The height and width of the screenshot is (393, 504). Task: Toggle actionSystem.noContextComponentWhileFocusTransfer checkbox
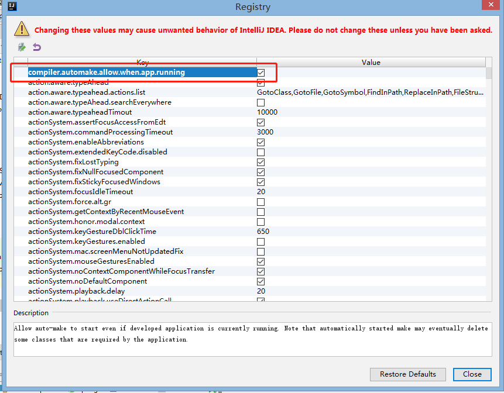tap(260, 271)
